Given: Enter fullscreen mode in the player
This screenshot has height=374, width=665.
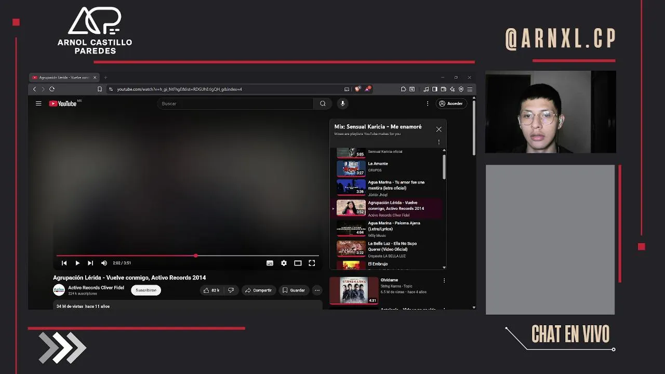Looking at the screenshot, I should [312, 263].
